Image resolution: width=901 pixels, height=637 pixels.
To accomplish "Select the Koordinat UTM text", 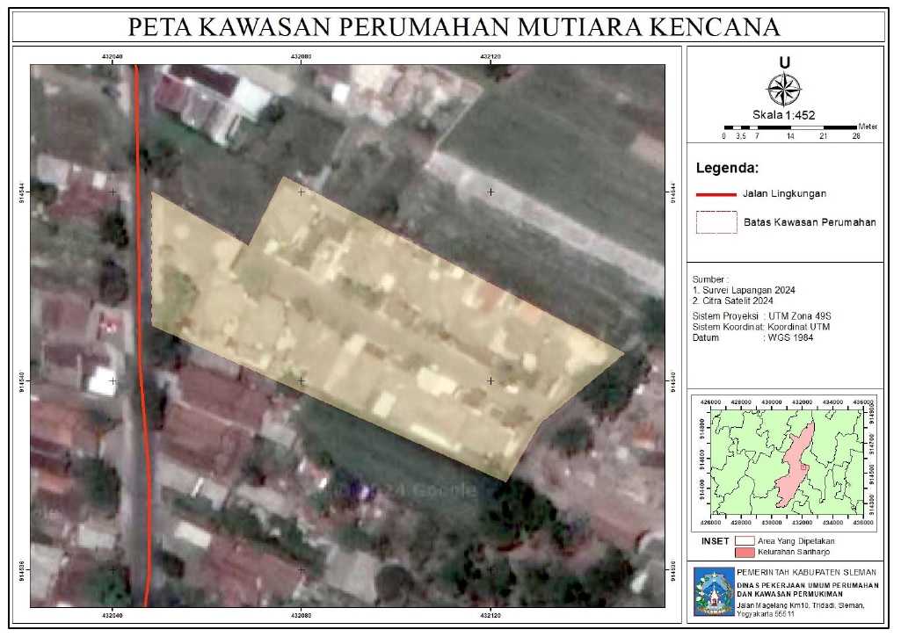I will 799,327.
